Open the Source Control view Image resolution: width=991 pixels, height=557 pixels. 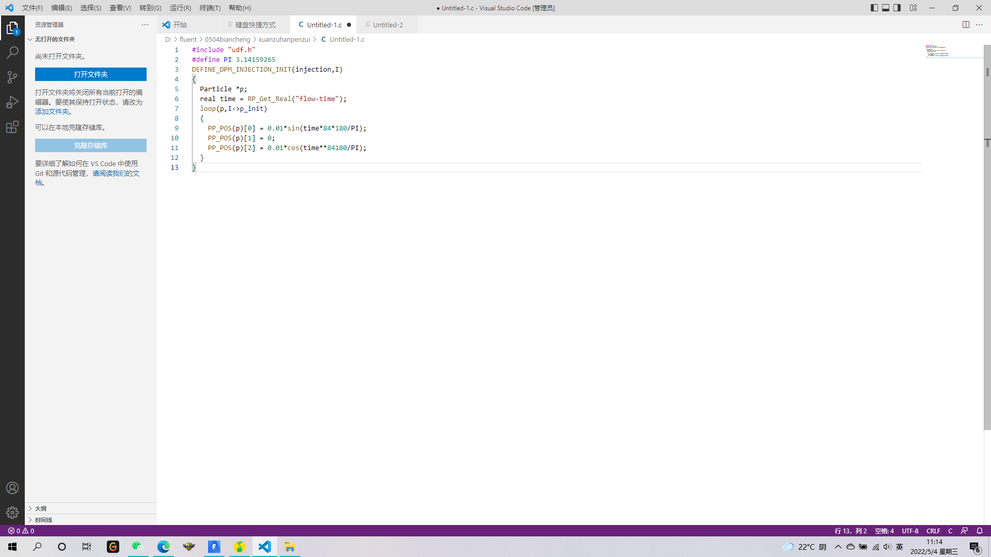click(12, 77)
